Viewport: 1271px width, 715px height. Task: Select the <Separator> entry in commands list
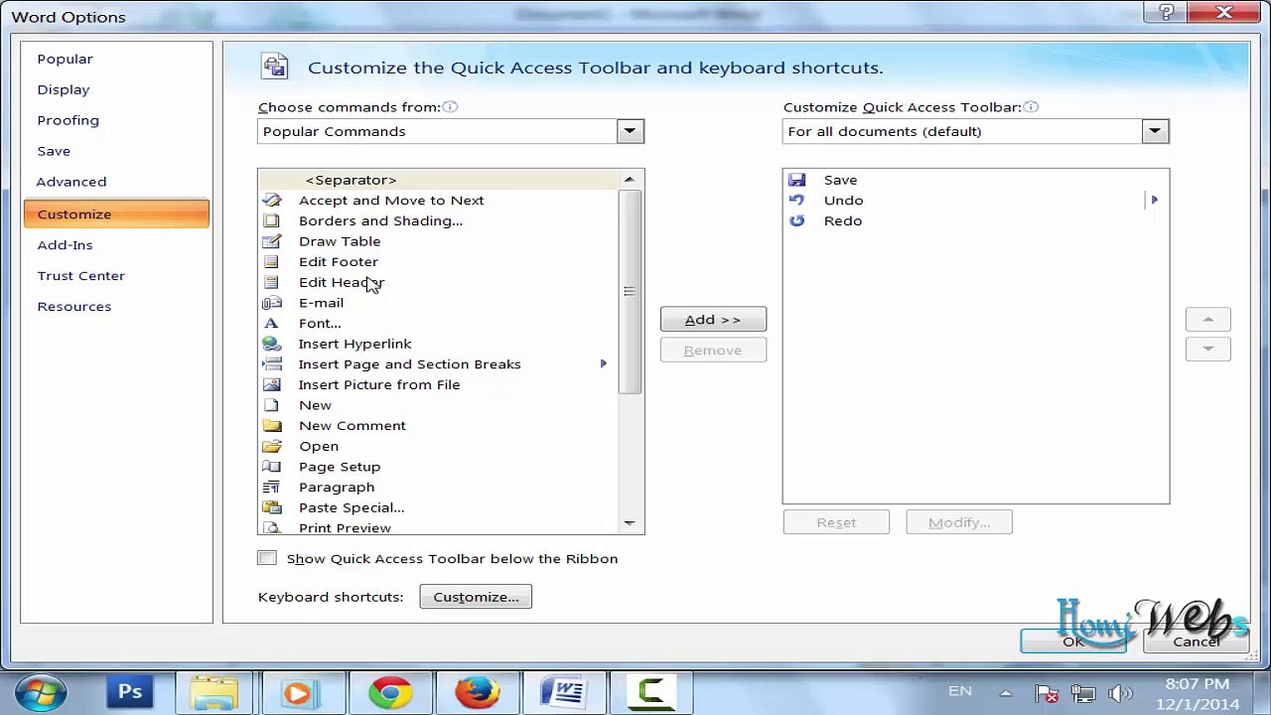pyautogui.click(x=438, y=180)
